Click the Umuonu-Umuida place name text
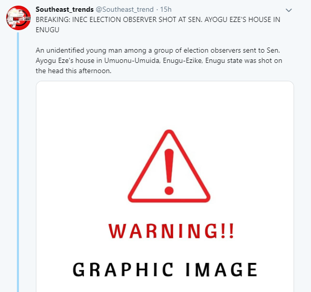 point(132,60)
